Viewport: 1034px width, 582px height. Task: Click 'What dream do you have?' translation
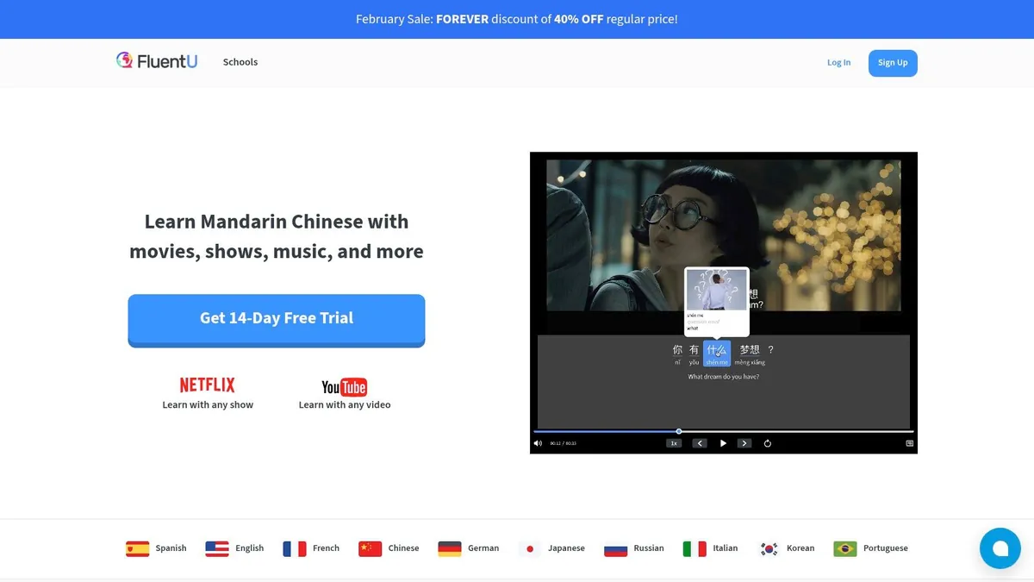point(723,377)
